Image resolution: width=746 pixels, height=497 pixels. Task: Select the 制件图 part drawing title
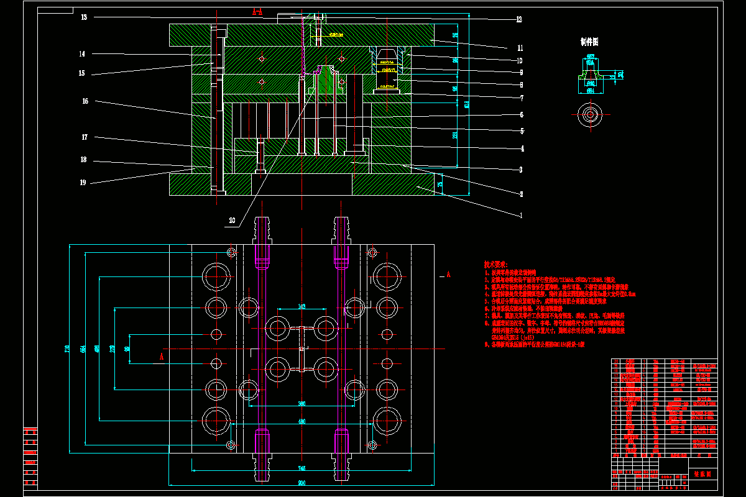pyautogui.click(x=589, y=42)
